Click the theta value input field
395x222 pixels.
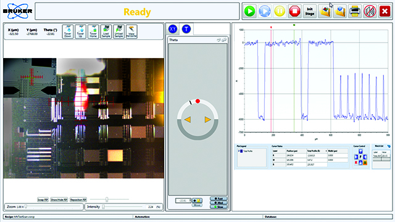(x=183, y=200)
